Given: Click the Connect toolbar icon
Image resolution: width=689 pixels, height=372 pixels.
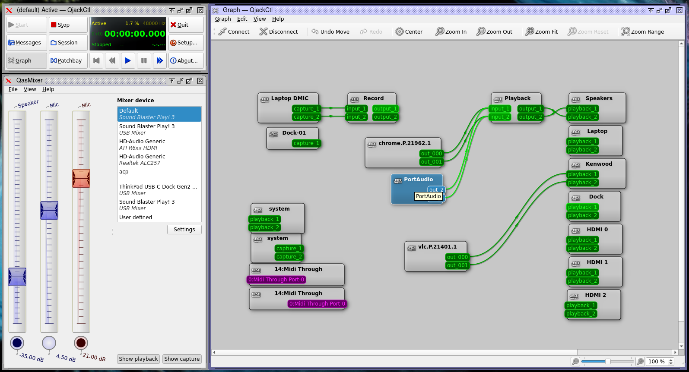Looking at the screenshot, I should pos(222,32).
